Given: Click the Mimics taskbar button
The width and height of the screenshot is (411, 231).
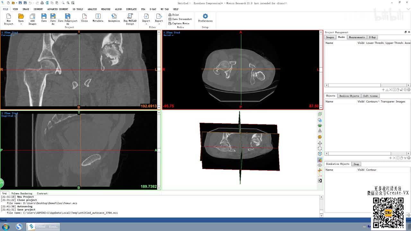Looking at the screenshot, I should [43, 227].
